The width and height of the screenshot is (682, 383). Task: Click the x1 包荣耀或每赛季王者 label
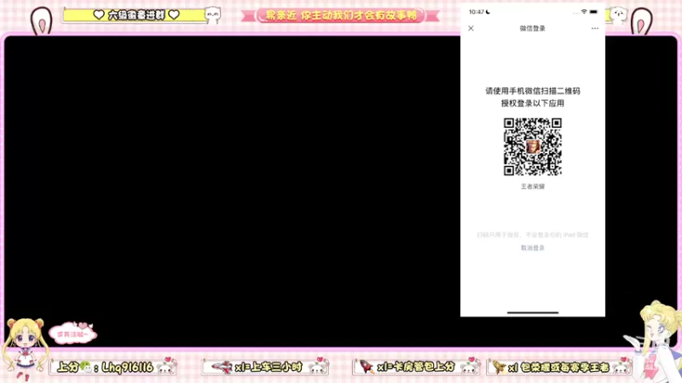[x=559, y=368]
